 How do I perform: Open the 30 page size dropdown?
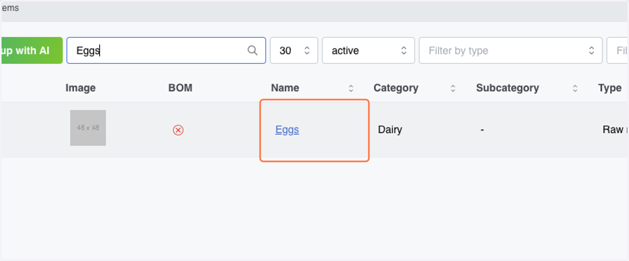pyautogui.click(x=294, y=50)
